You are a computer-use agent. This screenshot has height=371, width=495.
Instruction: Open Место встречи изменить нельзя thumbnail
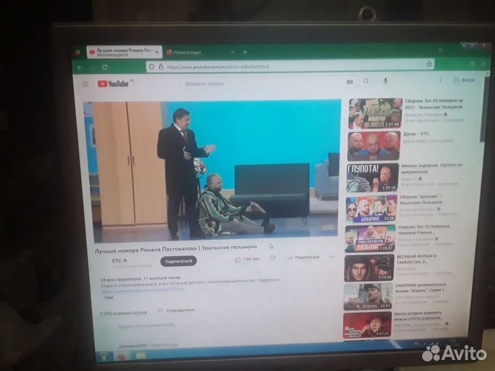(367, 325)
